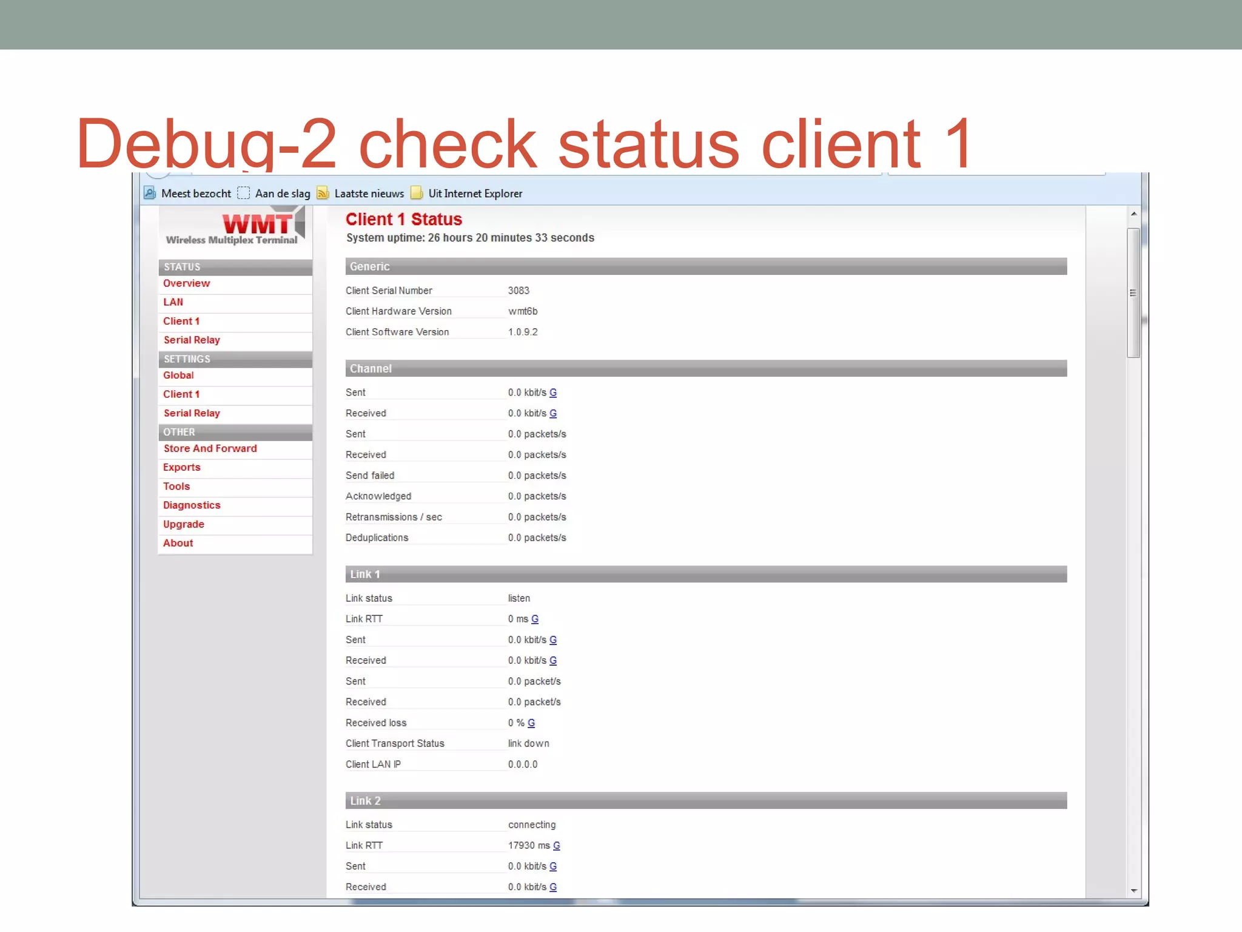Viewport: 1242px width, 932px height.
Task: Open the graph link for Link 2 Sent kbit/s
Action: (x=553, y=866)
